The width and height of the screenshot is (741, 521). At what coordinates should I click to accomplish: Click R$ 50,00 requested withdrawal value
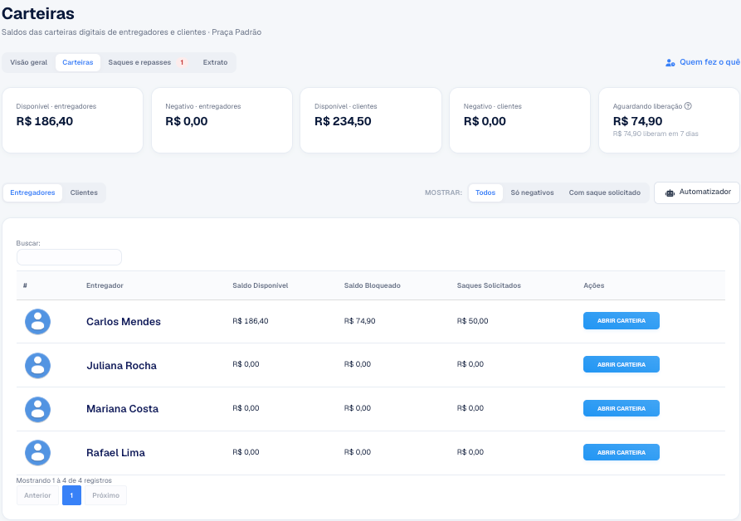coord(473,321)
